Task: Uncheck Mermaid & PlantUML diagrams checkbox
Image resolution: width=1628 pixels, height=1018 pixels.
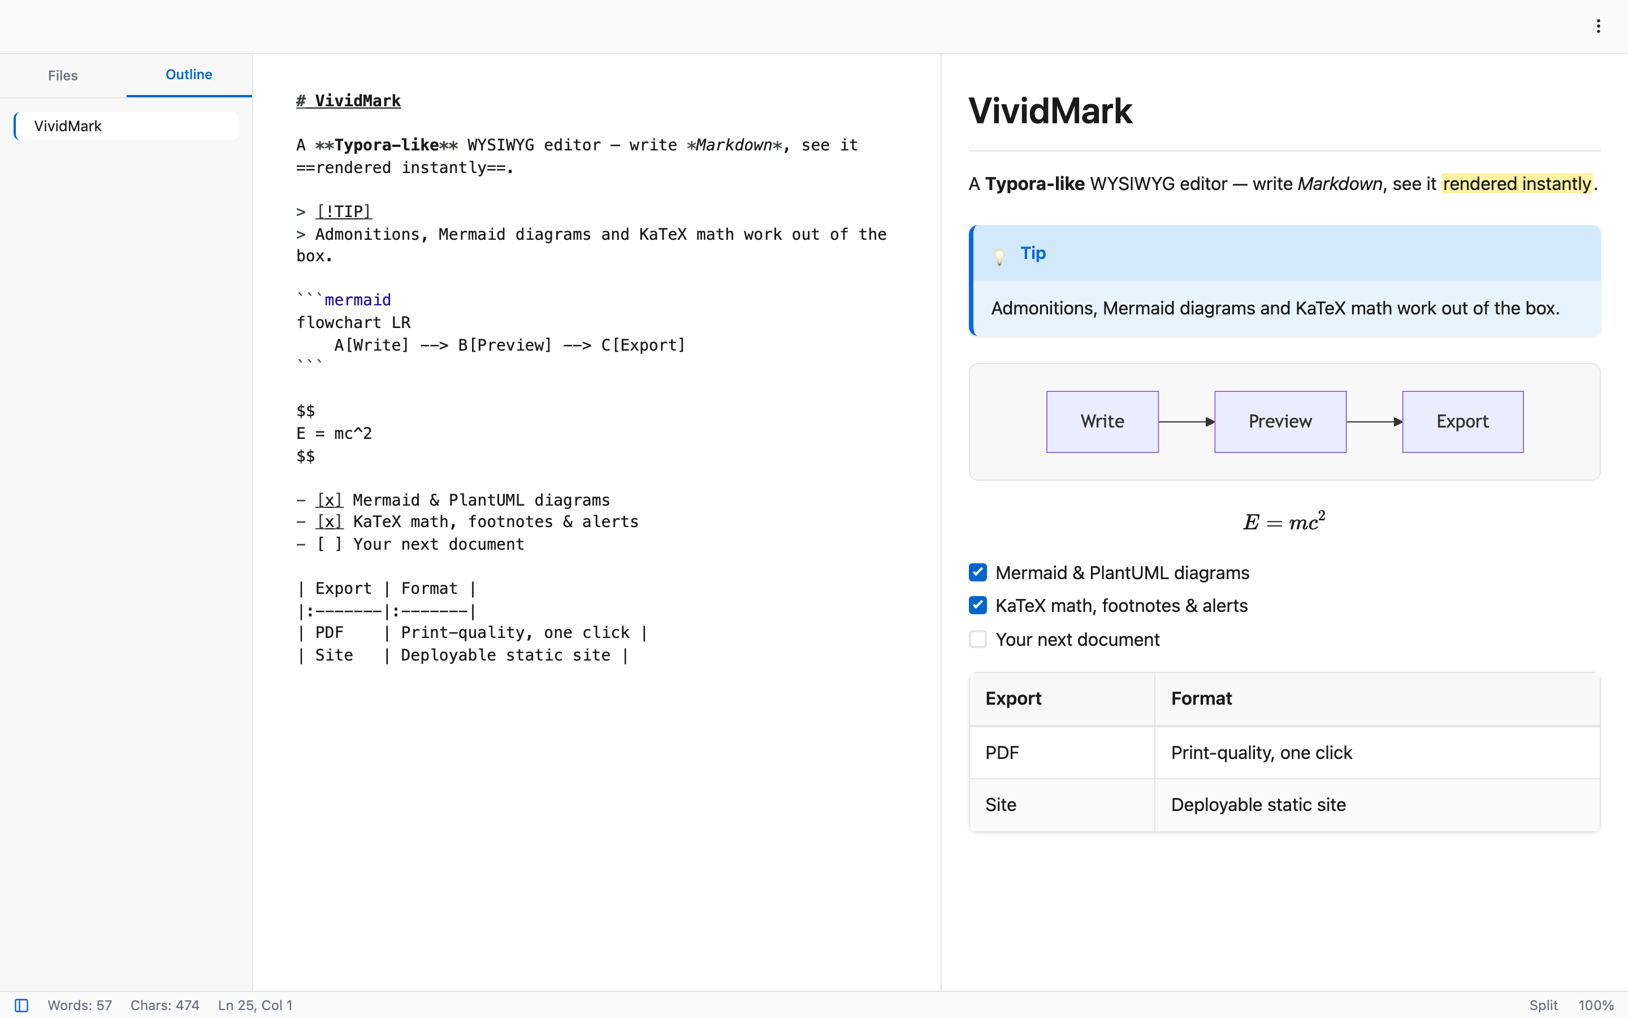Action: pos(977,572)
